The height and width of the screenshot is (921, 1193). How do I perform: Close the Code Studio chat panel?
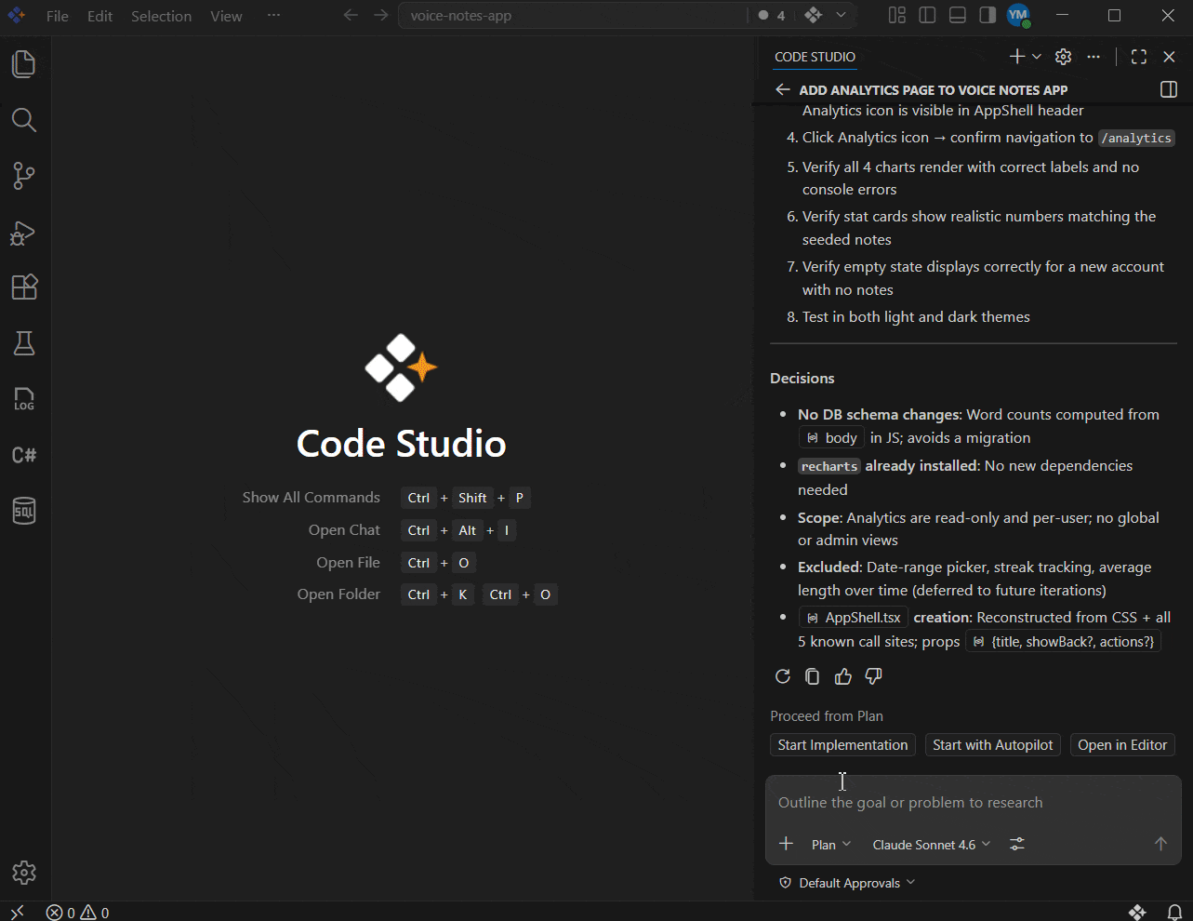1170,57
